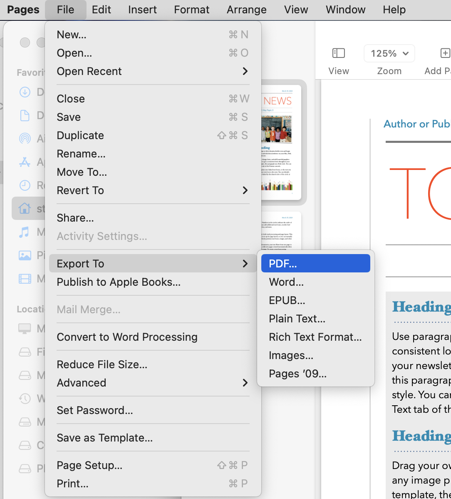The image size is (451, 499).
Task: Select Save as Template...
Action: click(x=153, y=438)
